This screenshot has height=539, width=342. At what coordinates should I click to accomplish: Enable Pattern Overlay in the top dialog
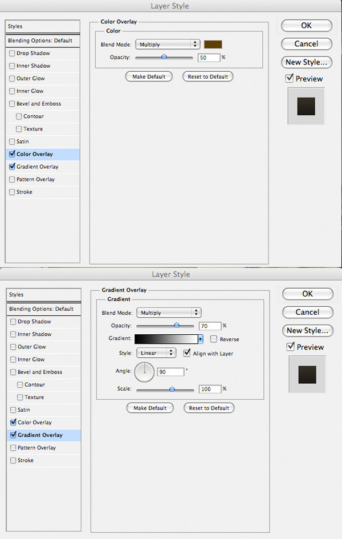12,180
